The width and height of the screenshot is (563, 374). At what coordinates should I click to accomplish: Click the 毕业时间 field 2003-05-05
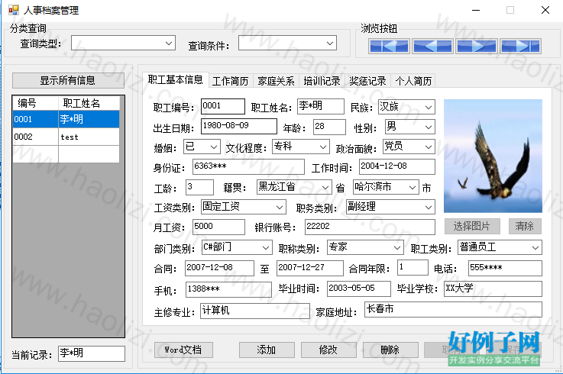coord(359,289)
